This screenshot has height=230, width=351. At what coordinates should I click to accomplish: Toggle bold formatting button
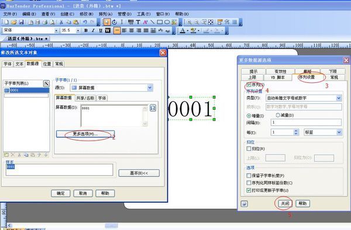tap(86, 30)
